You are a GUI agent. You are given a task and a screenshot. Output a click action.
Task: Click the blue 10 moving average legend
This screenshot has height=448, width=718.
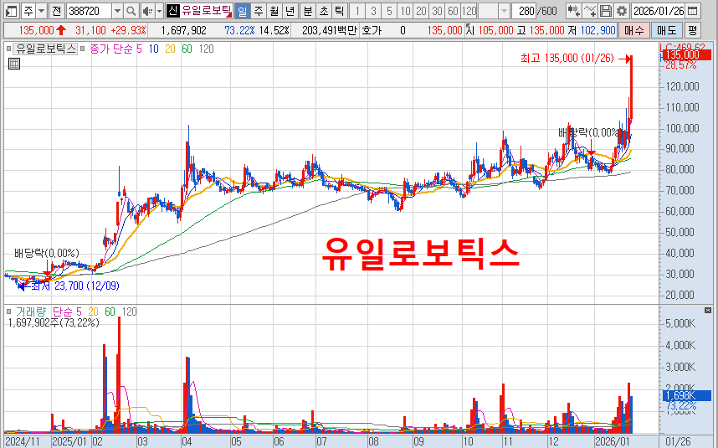153,49
